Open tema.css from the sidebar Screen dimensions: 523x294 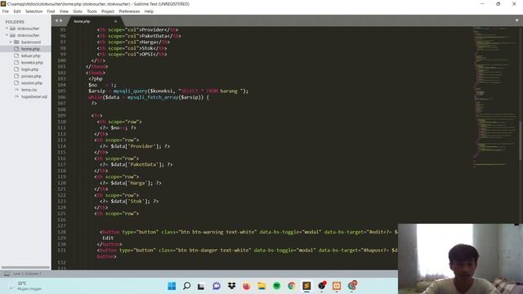pos(29,90)
